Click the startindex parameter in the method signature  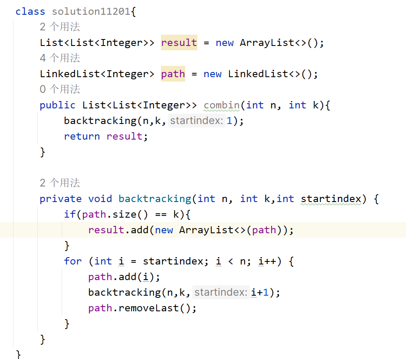(x=331, y=199)
